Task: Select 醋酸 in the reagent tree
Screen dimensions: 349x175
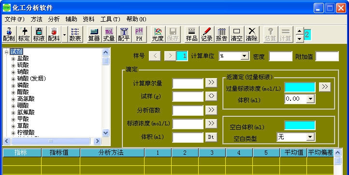Action: pyautogui.click(x=23, y=92)
